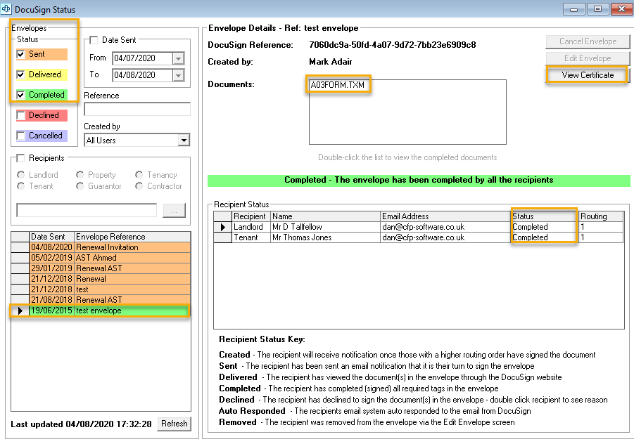The width and height of the screenshot is (634, 444).
Task: Click the Reference input field
Action: [137, 109]
